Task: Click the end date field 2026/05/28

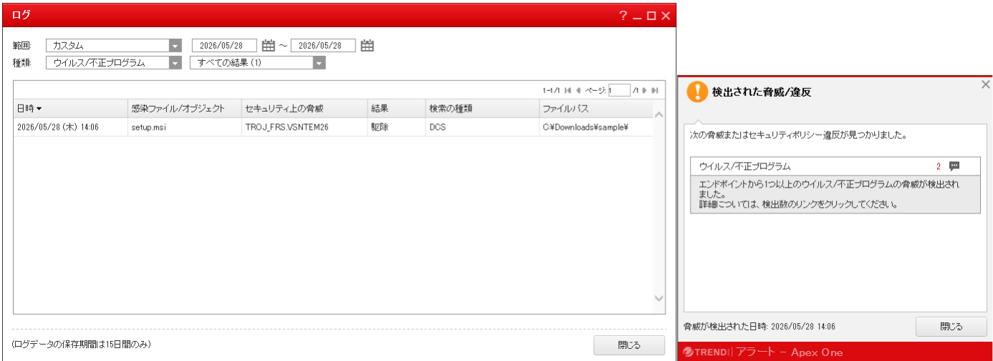Action: pos(323,46)
